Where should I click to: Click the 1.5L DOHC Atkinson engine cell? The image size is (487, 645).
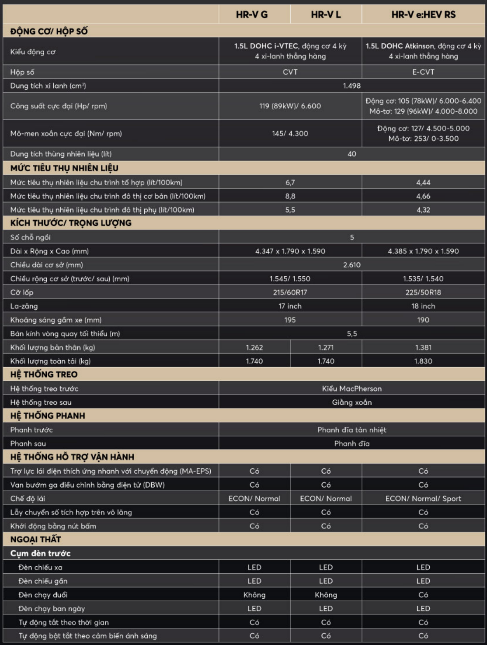[423, 51]
